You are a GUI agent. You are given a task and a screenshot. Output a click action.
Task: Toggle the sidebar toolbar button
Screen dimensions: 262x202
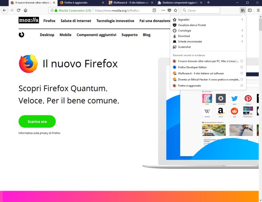[x=250, y=11]
